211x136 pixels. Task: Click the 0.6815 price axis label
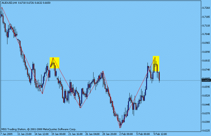pos(206,61)
